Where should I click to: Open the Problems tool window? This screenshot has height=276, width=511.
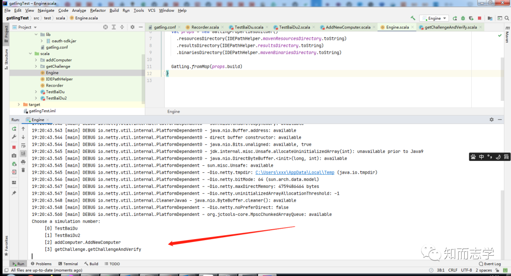click(41, 264)
